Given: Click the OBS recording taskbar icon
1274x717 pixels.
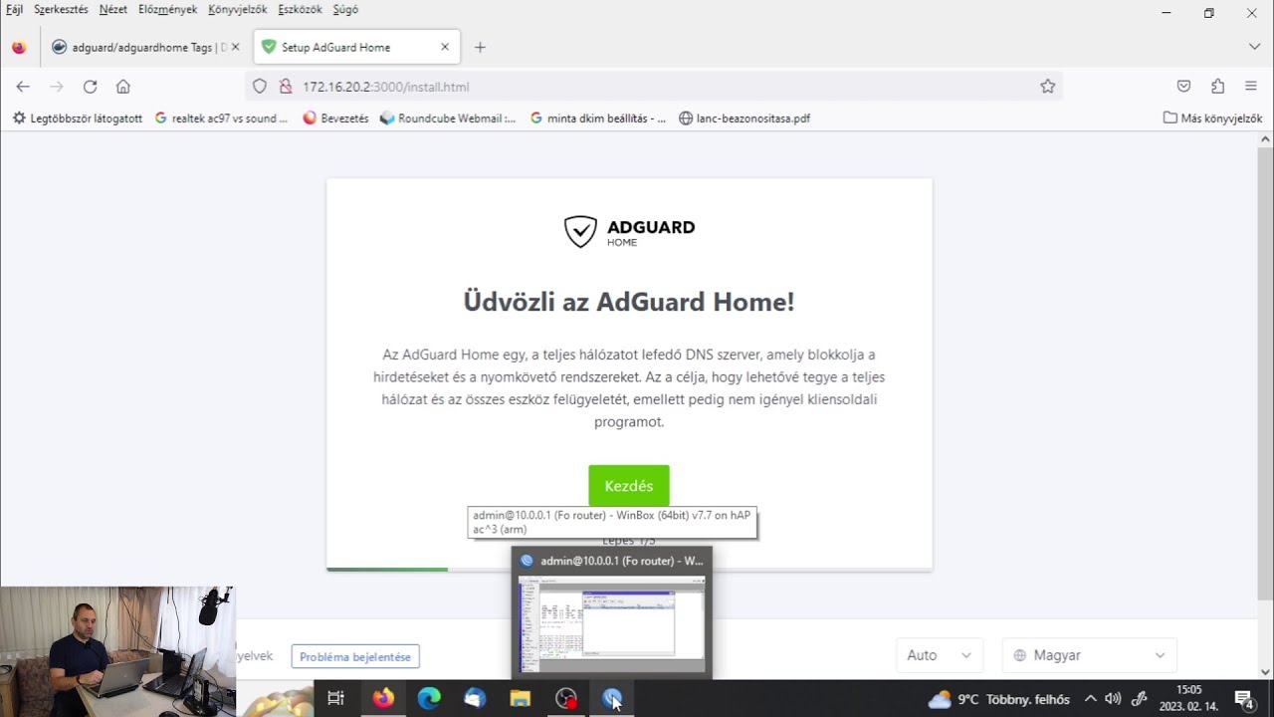Looking at the screenshot, I should [x=566, y=699].
